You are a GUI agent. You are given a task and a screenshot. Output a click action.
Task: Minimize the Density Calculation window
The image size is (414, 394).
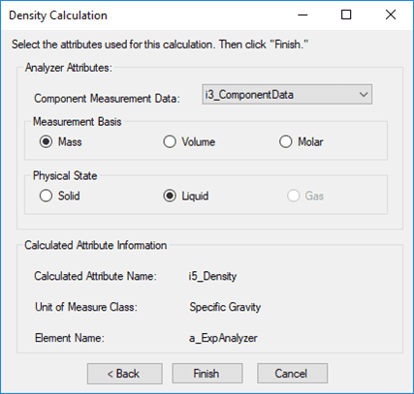click(x=303, y=15)
